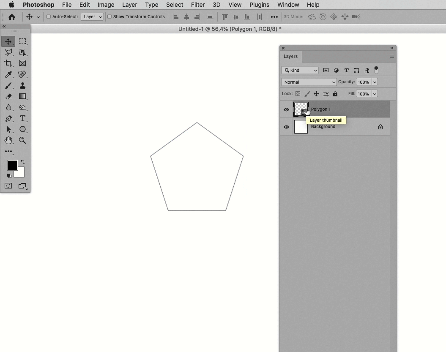
Task: Open the Filter menu
Action: 198,5
